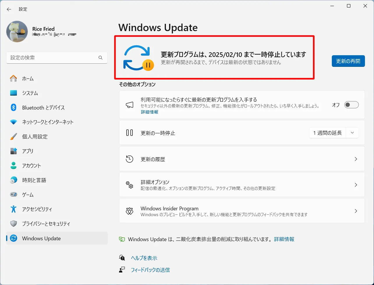Open ネットワークとインターネット via its Wi-Fi icon

[13, 122]
